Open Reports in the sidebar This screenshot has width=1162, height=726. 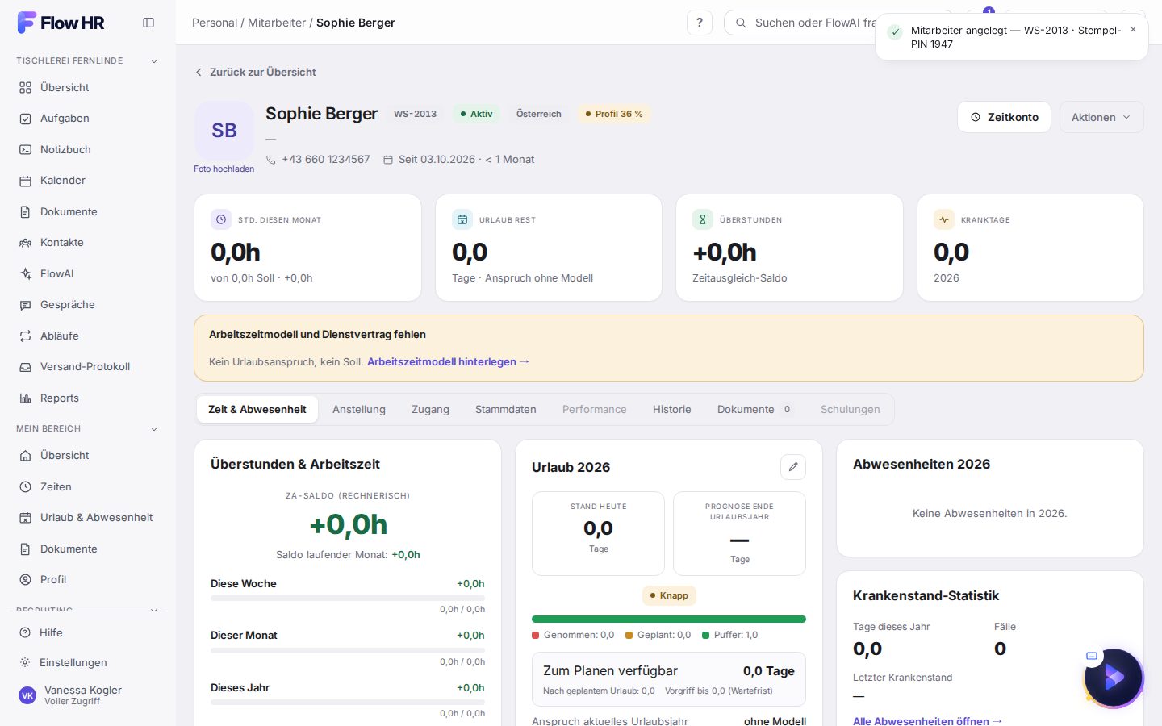[x=88, y=398]
